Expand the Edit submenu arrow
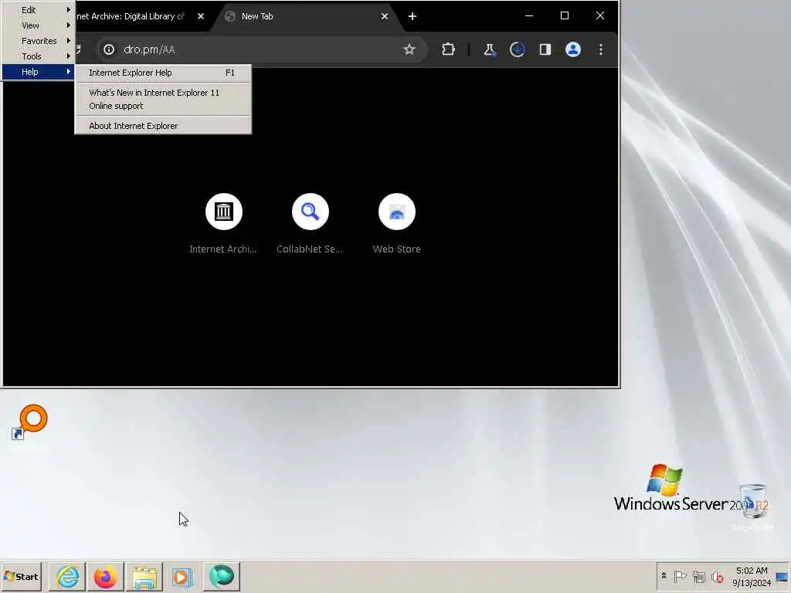The image size is (791, 593). point(69,9)
